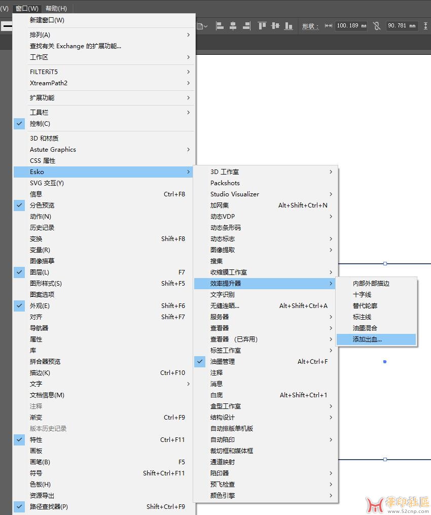The image size is (431, 515).
Task: Click 无缝连晒... in Esko submenu
Action: (265, 306)
